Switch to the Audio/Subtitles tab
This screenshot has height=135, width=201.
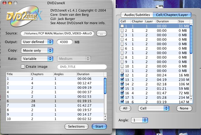point(137,15)
